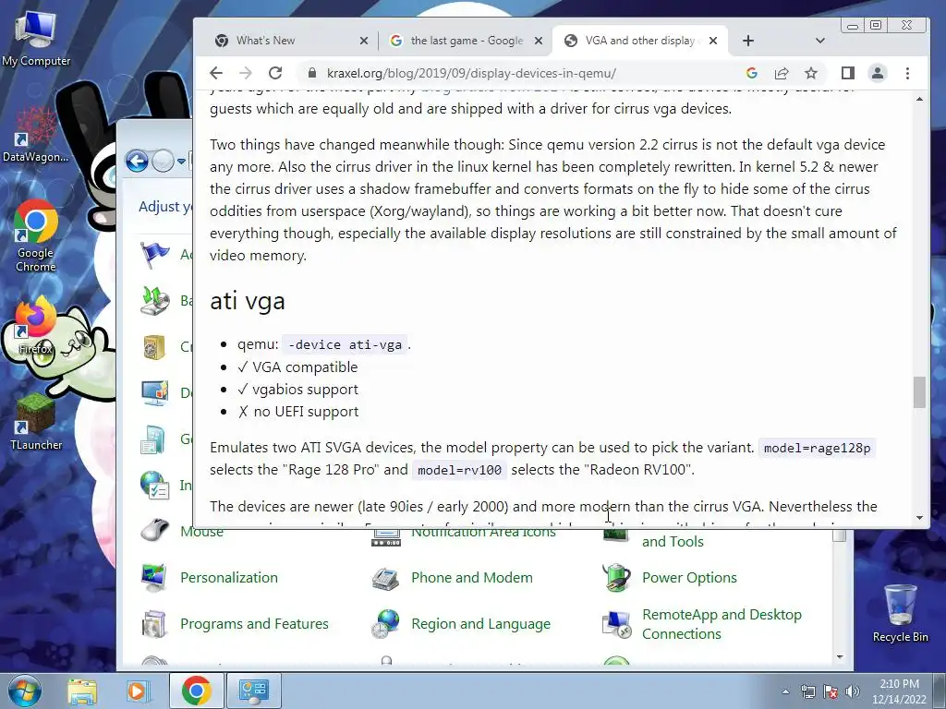The width and height of the screenshot is (946, 709).
Task: Click Control Panel back arrow button
Action: 137,161
